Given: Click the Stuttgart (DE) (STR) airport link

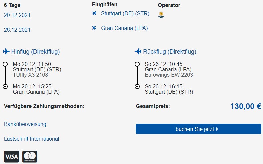Looking at the screenshot, I should point(125,13).
